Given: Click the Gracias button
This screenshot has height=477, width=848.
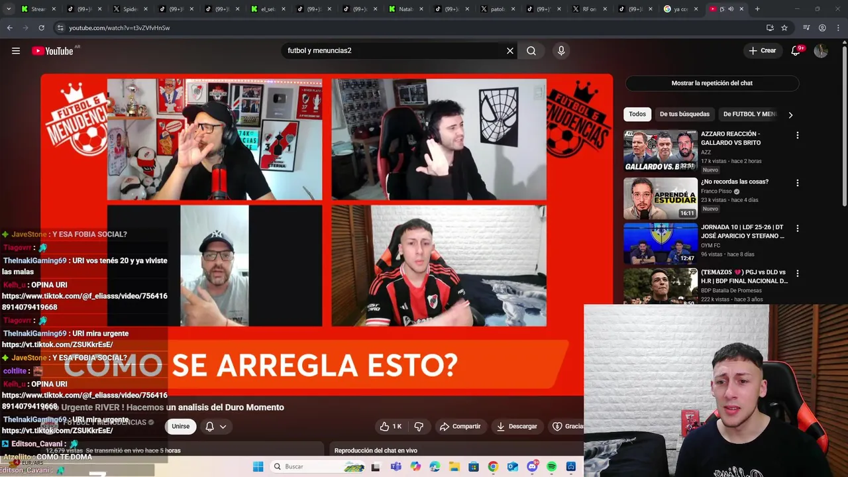Looking at the screenshot, I should (567, 427).
